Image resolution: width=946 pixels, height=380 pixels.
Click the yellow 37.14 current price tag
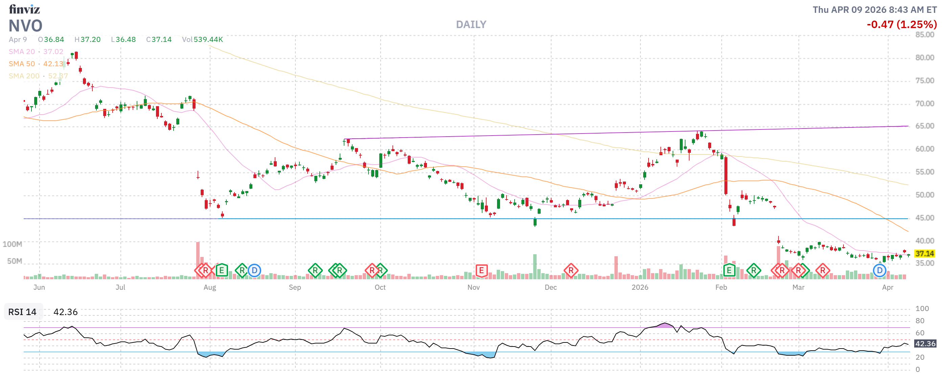[924, 254]
